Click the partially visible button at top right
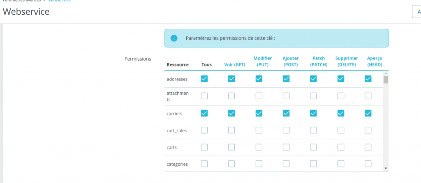The image size is (421, 183). pyautogui.click(x=416, y=11)
